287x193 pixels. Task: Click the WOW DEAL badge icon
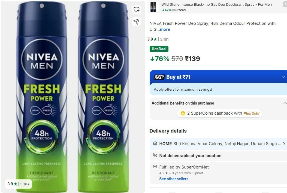coord(159,77)
